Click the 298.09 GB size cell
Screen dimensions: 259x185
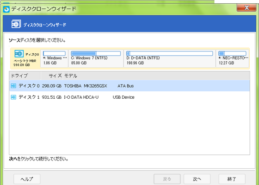coord(51,86)
